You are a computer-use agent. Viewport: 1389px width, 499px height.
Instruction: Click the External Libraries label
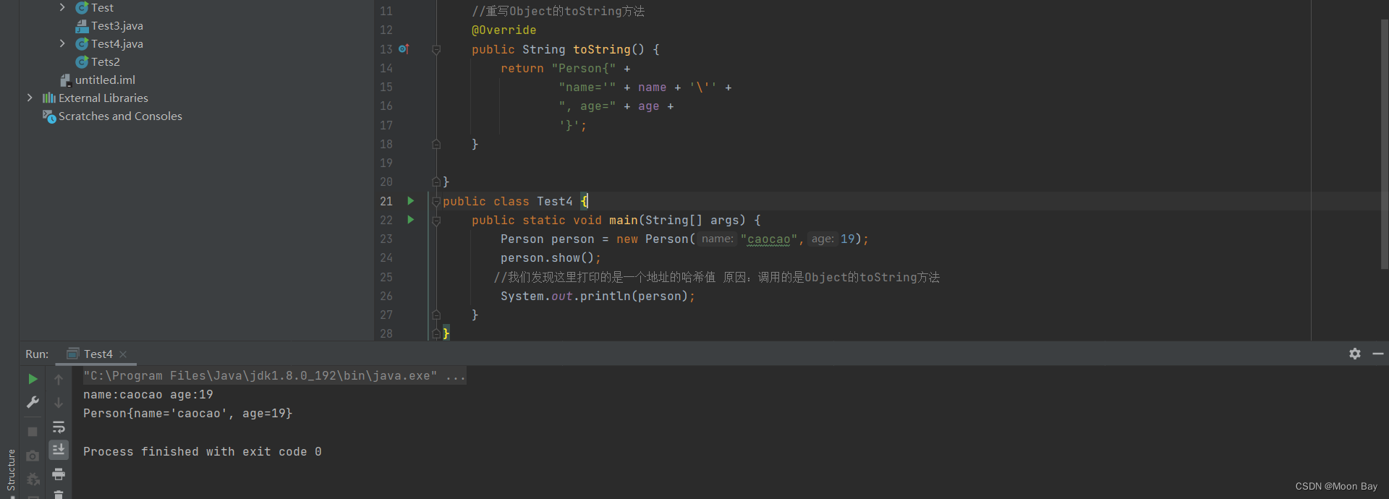point(103,98)
